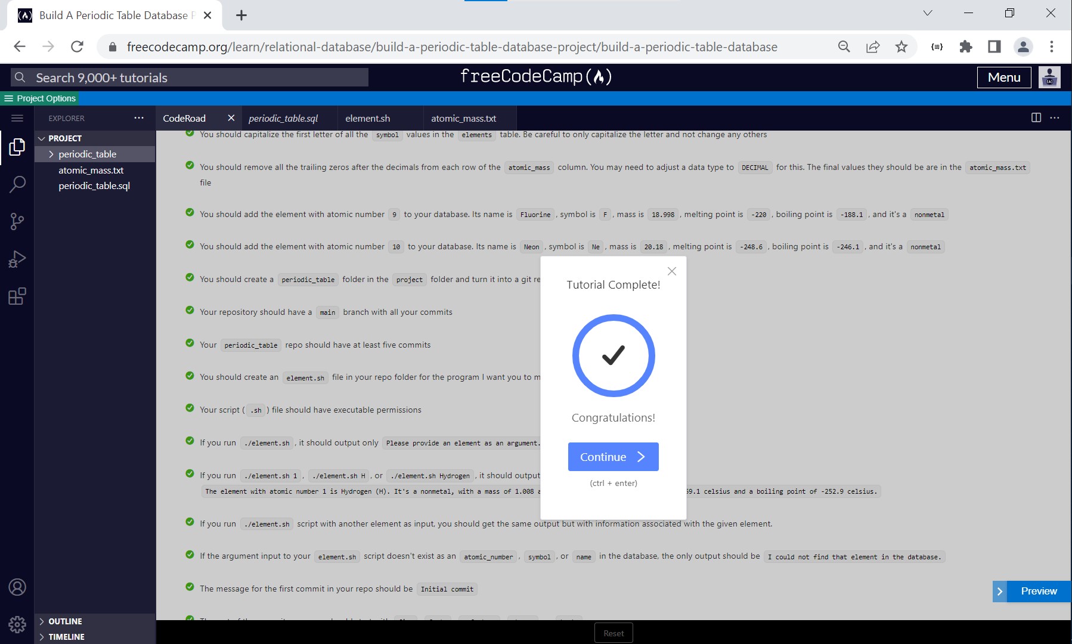Screen dimensions: 1072x644
Task: Click the Preview panel arrow
Action: pyautogui.click(x=1000, y=592)
